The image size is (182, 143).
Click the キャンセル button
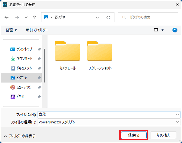pyautogui.click(x=163, y=135)
